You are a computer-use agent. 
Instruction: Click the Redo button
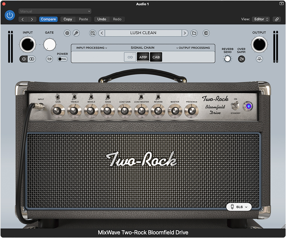click(x=117, y=19)
